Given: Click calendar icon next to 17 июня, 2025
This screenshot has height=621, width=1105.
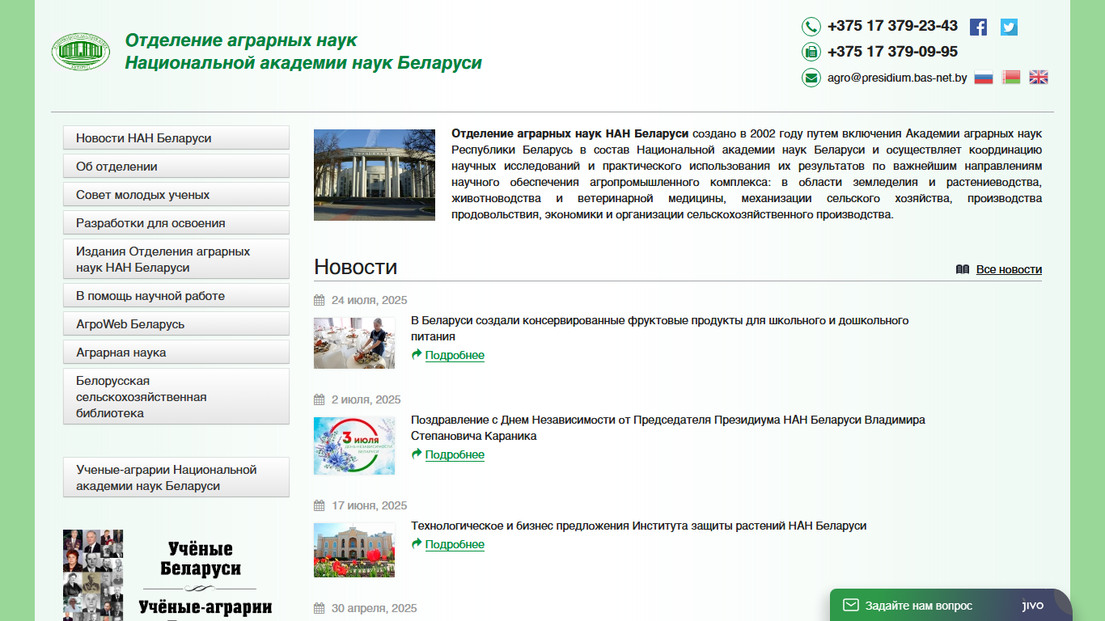Looking at the screenshot, I should 319,505.
